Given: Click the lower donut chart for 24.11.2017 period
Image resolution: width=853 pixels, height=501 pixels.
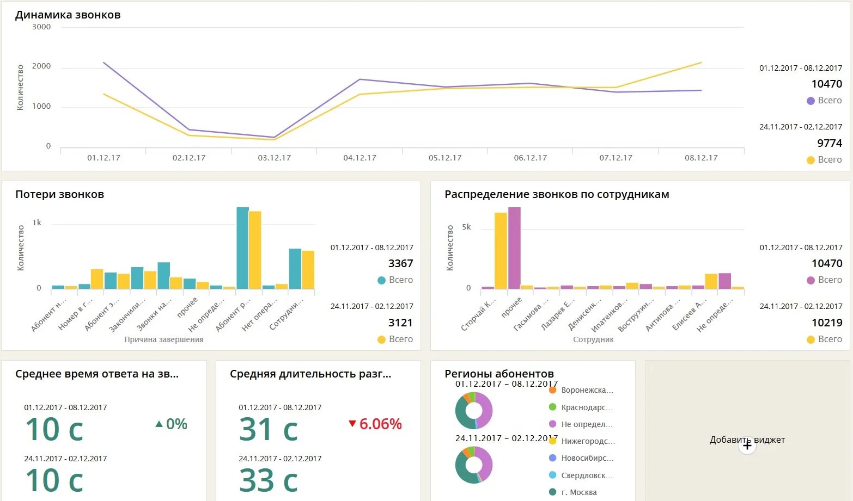Looking at the screenshot, I should click(x=474, y=465).
